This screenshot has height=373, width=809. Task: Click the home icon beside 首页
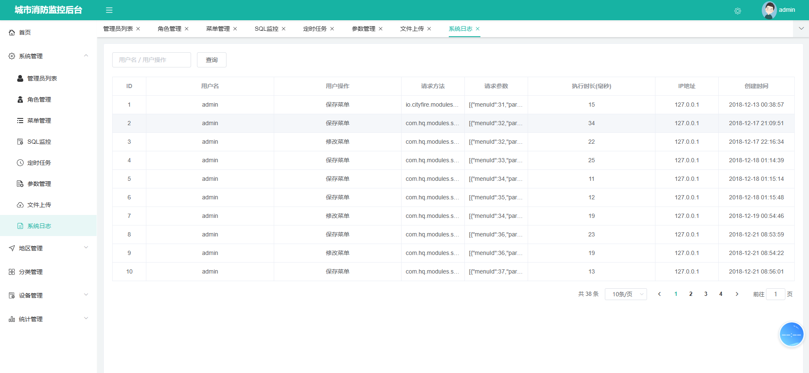[12, 32]
